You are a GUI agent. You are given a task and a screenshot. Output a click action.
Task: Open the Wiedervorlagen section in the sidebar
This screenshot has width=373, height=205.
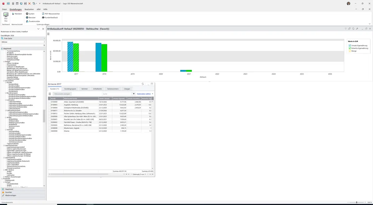(23, 195)
